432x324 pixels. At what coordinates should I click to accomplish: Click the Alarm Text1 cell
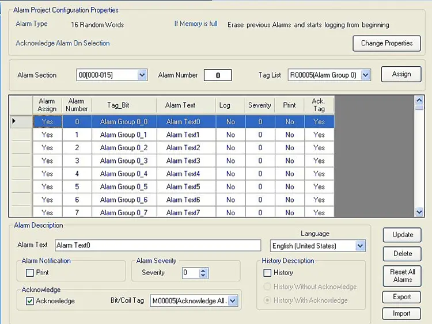(186, 135)
